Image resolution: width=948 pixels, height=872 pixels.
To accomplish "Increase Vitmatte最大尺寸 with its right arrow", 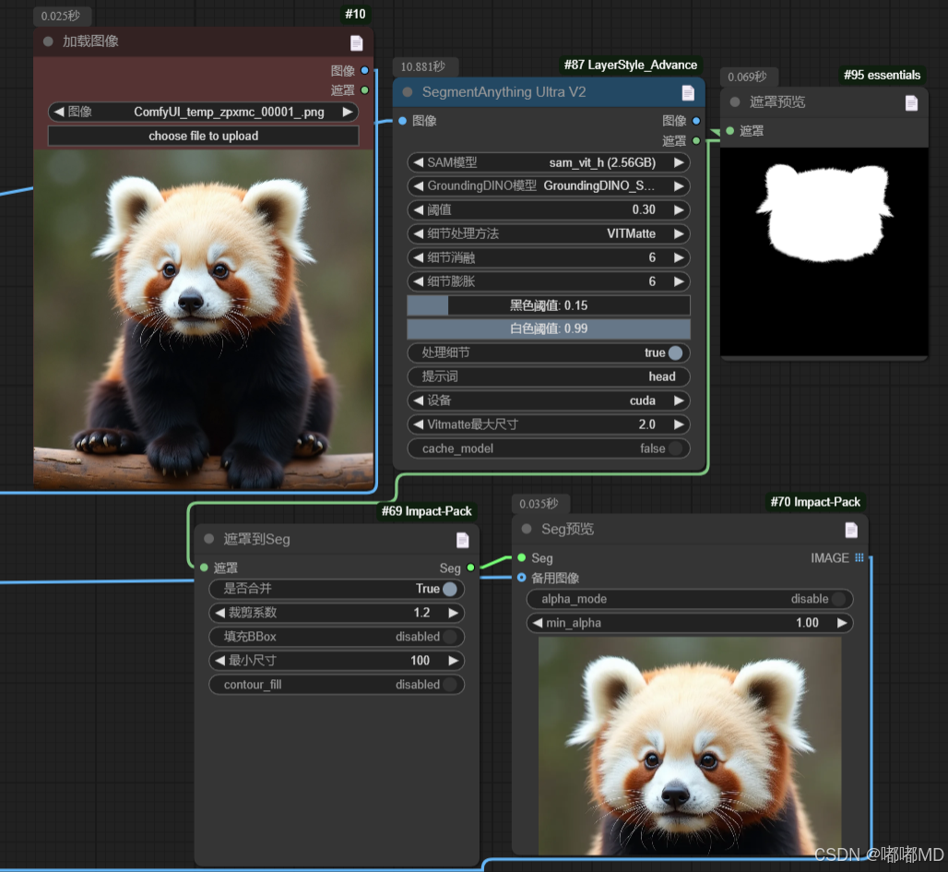I will [x=679, y=424].
